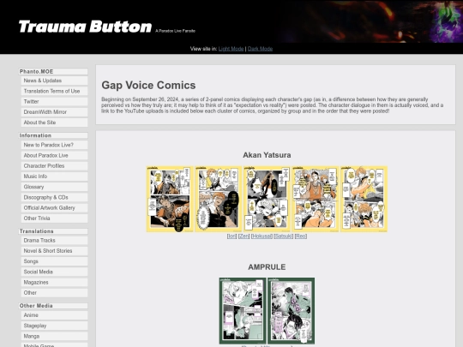Open Official Artwork Gallery

(x=54, y=207)
